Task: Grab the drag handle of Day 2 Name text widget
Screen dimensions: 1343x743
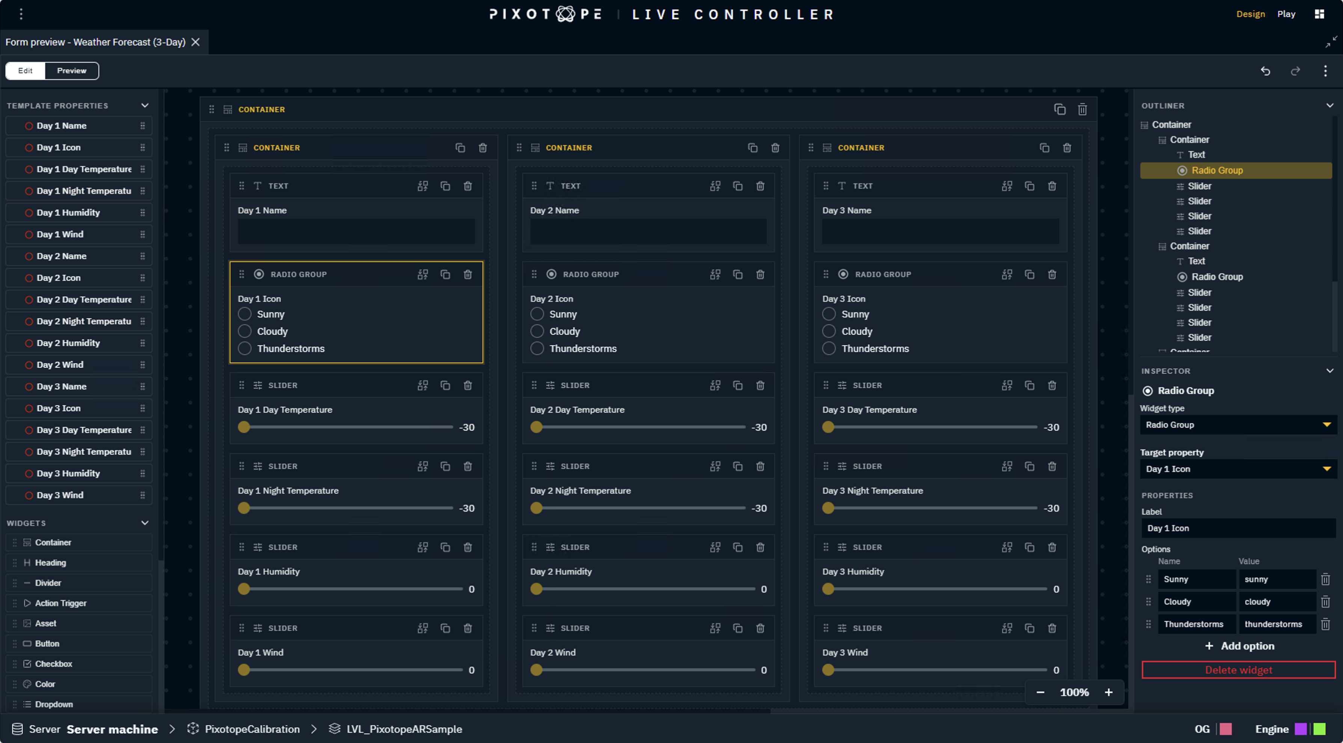Action: [x=534, y=186]
